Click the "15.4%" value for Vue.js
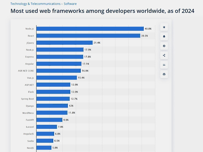Screen dimensions: 203x152 tap(81, 78)
